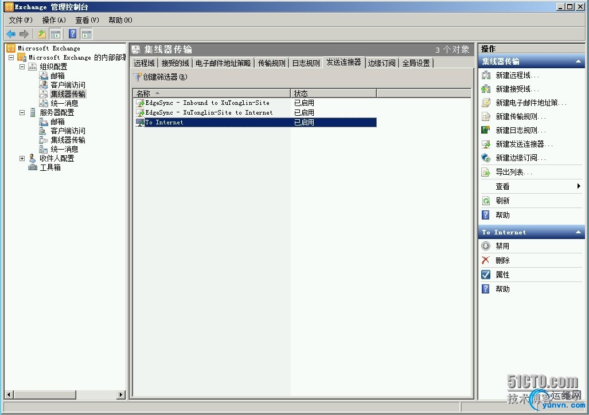Image resolution: width=589 pixels, height=415 pixels.
Task: Click the help icon under To Internet section
Action: click(486, 289)
